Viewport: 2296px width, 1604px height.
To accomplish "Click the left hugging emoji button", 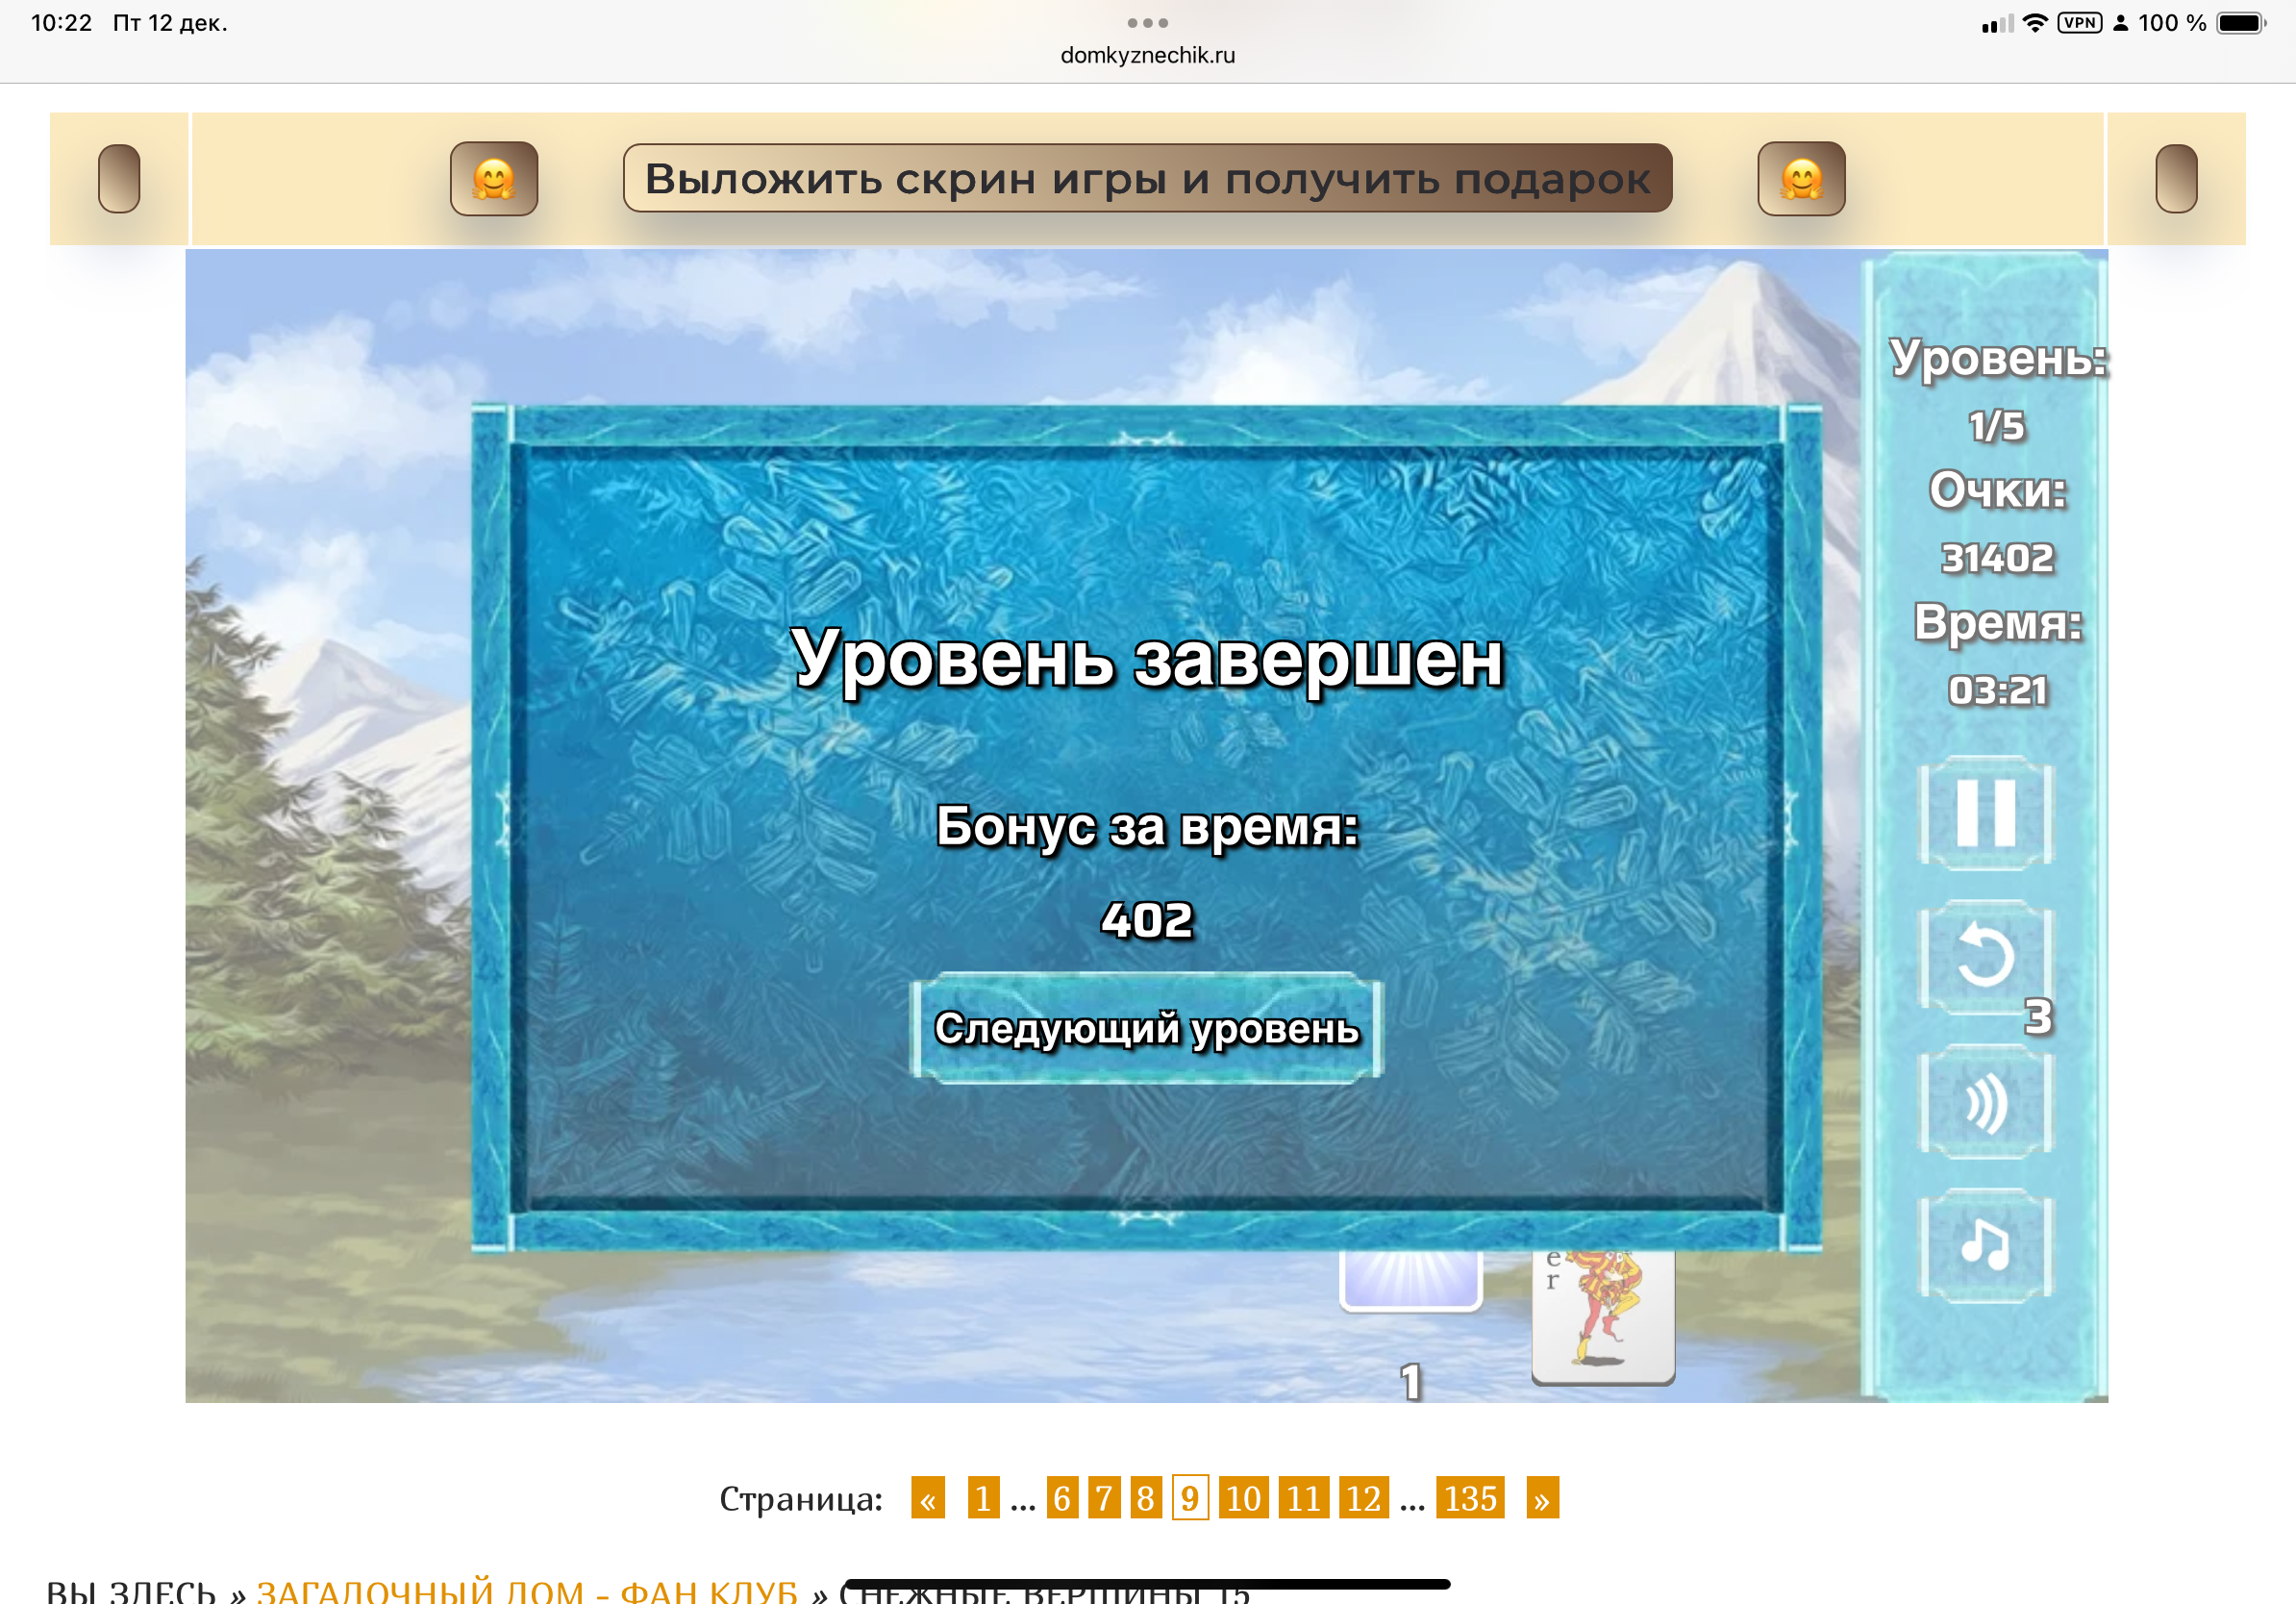I will [494, 179].
